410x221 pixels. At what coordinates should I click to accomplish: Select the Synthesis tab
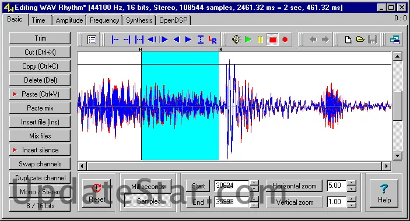coord(139,20)
